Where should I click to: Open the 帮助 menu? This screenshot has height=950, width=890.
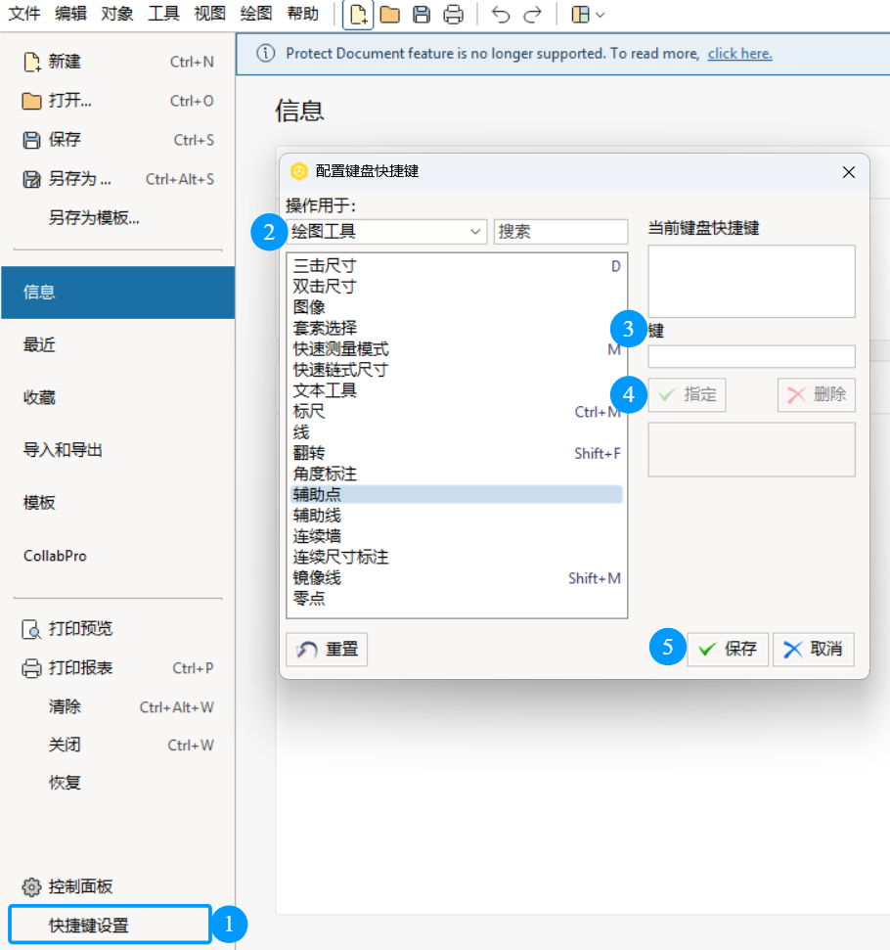[x=302, y=14]
